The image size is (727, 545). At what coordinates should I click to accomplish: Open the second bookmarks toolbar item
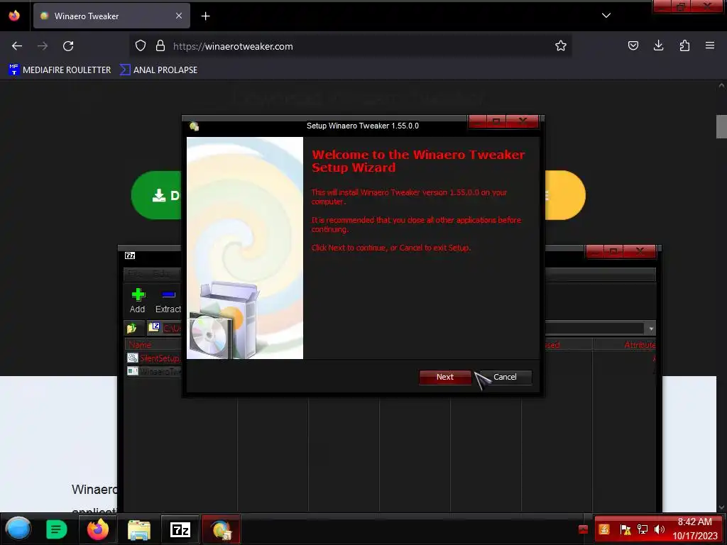tap(158, 70)
